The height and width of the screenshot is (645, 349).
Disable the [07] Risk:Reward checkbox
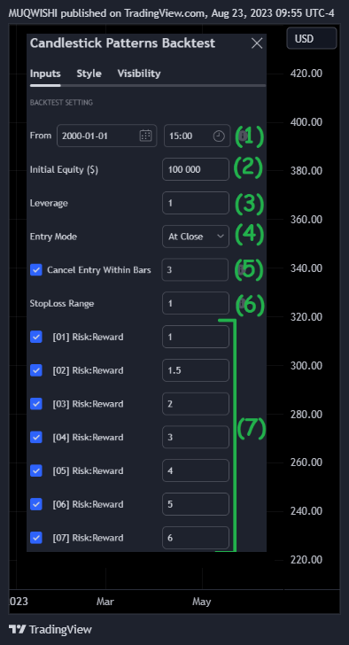36,538
